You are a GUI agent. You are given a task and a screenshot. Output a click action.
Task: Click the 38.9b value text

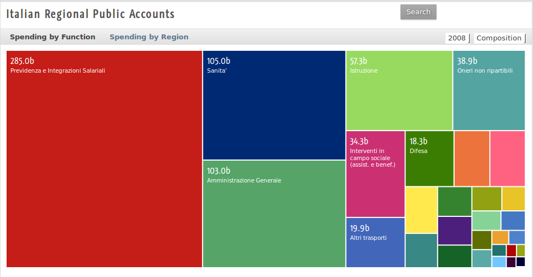tap(467, 61)
